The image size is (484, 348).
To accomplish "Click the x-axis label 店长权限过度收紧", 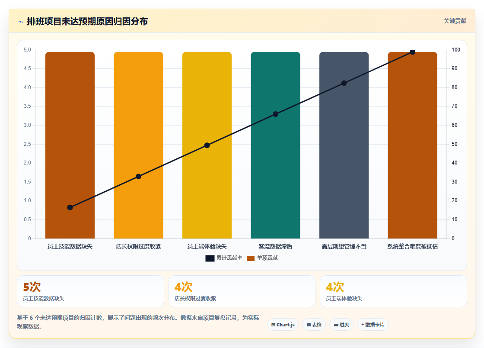I will click(x=139, y=246).
